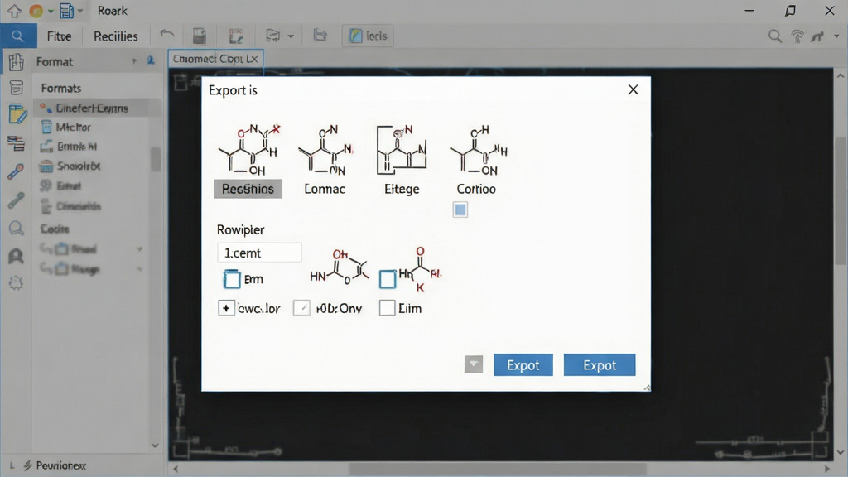Toggle the checkbox beside the HK molecule
The image size is (848, 477).
click(x=388, y=279)
